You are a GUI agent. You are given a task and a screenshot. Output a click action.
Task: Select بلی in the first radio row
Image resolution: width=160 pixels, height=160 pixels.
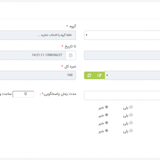pos(131,107)
